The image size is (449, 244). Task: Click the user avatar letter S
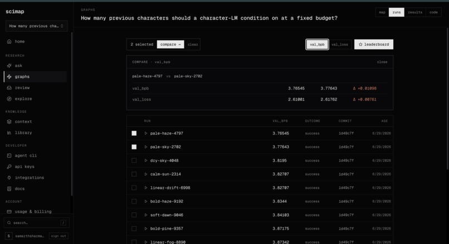click(8, 236)
